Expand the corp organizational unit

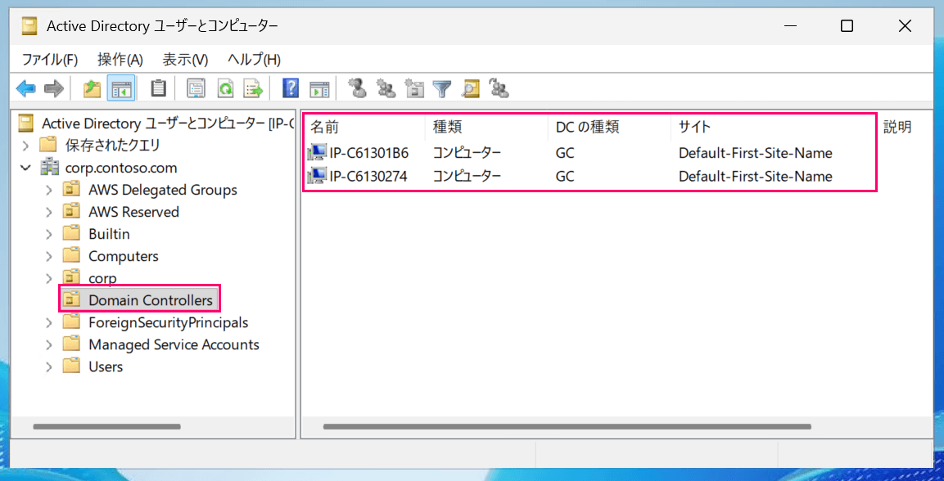pos(49,278)
